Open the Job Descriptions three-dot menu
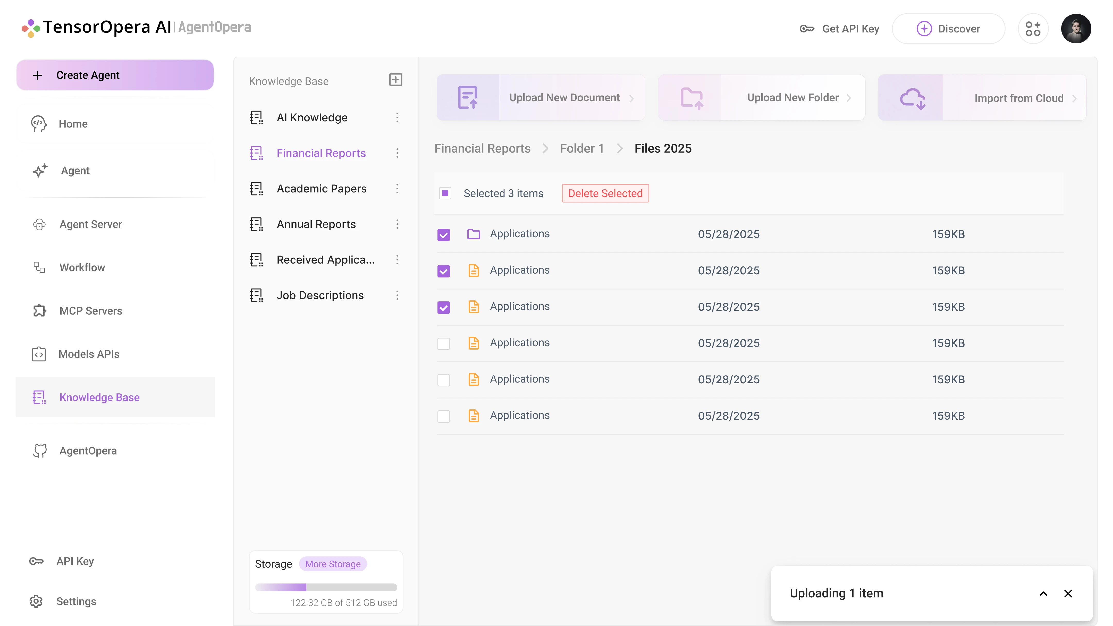1113x626 pixels. (397, 295)
